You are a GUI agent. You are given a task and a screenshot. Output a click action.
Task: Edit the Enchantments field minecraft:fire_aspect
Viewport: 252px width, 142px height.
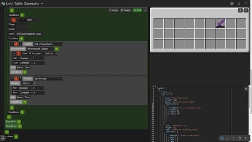pos(40,49)
